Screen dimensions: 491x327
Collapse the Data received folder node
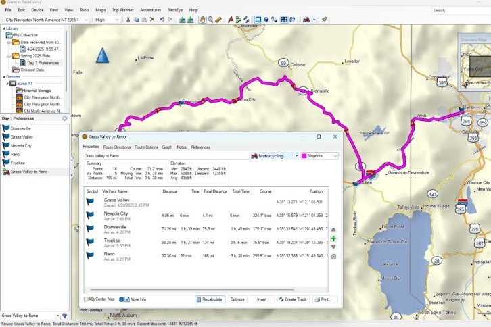pyautogui.click(x=9, y=43)
